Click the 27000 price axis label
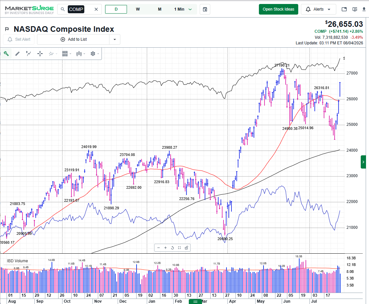The width and height of the screenshot is (369, 304). (352, 73)
